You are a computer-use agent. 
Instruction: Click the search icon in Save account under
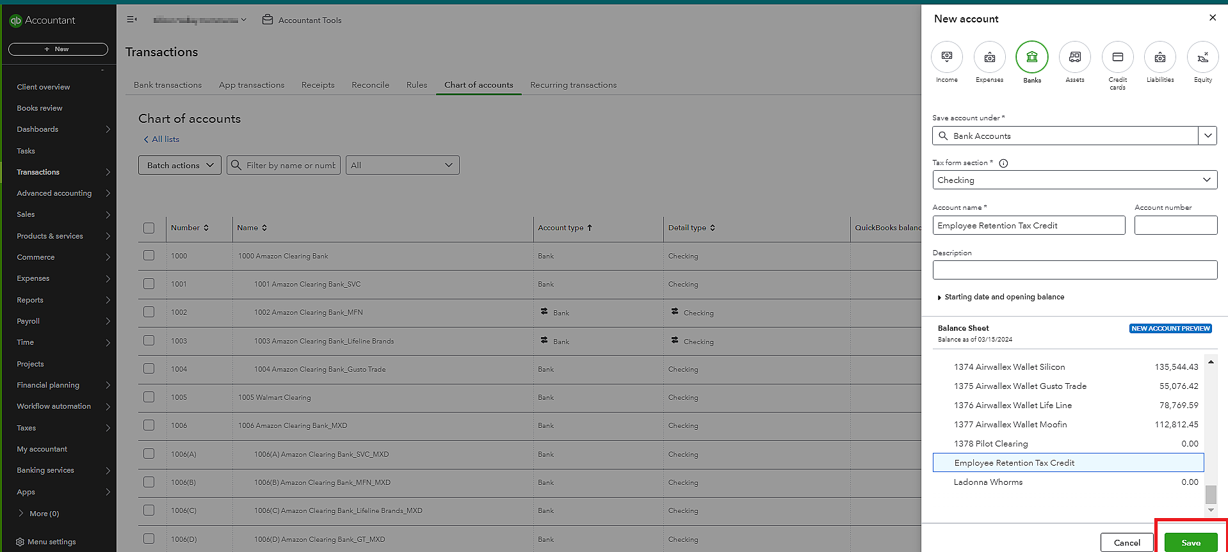pos(943,136)
